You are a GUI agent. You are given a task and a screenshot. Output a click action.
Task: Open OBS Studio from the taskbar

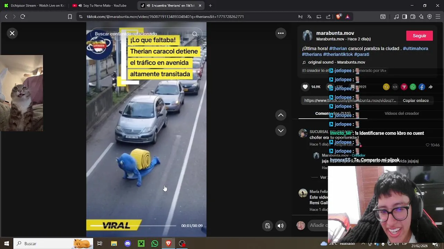point(182,243)
